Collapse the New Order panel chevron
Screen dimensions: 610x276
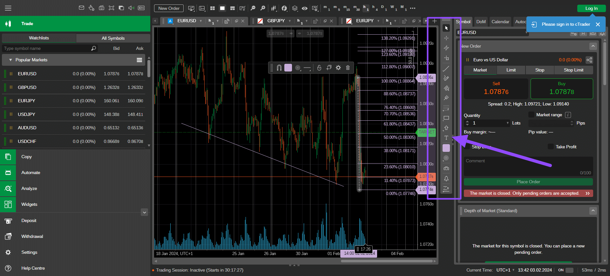point(593,46)
